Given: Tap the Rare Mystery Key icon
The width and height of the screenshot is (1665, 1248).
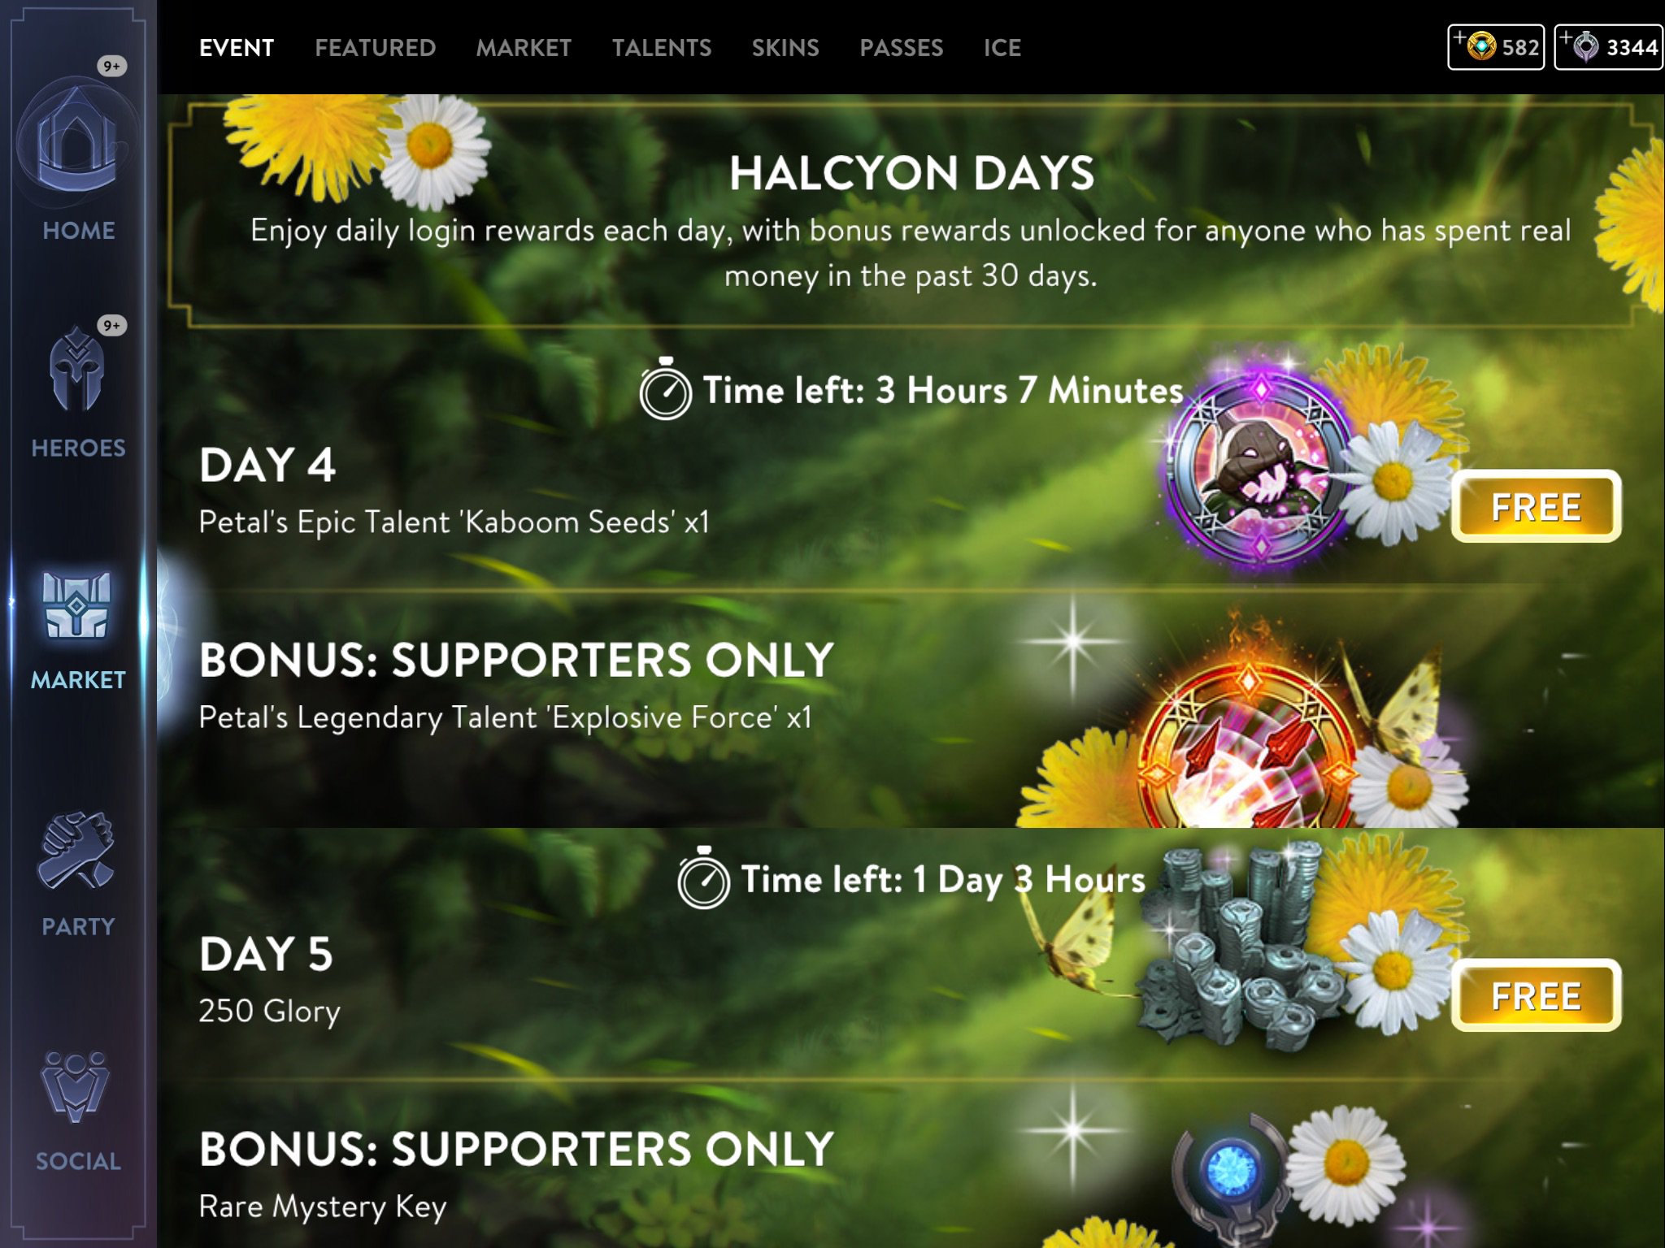Looking at the screenshot, I should tap(1229, 1178).
